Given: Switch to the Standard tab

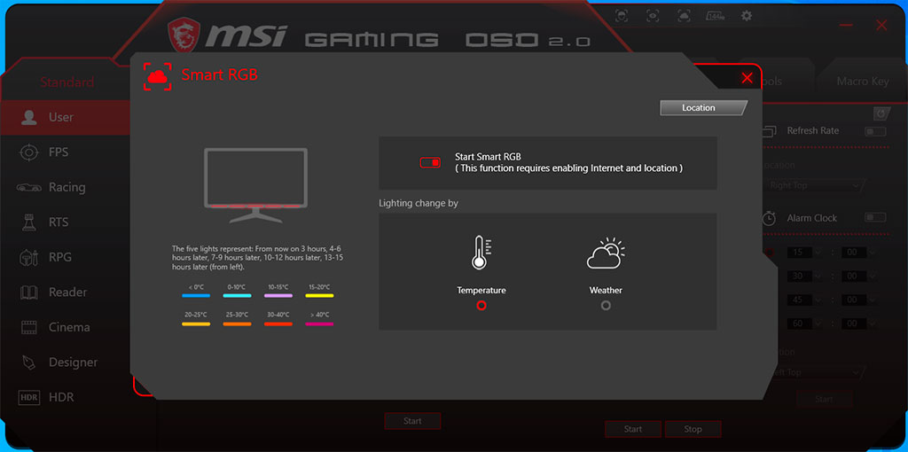Looking at the screenshot, I should pyautogui.click(x=67, y=82).
